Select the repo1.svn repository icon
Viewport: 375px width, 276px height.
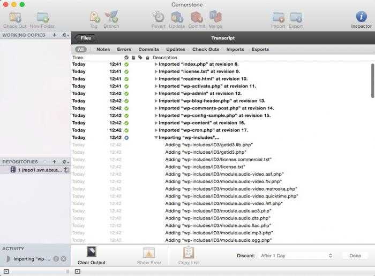click(x=13, y=170)
